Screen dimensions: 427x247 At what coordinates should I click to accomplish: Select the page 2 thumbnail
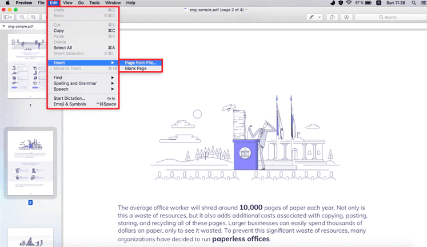click(30, 163)
